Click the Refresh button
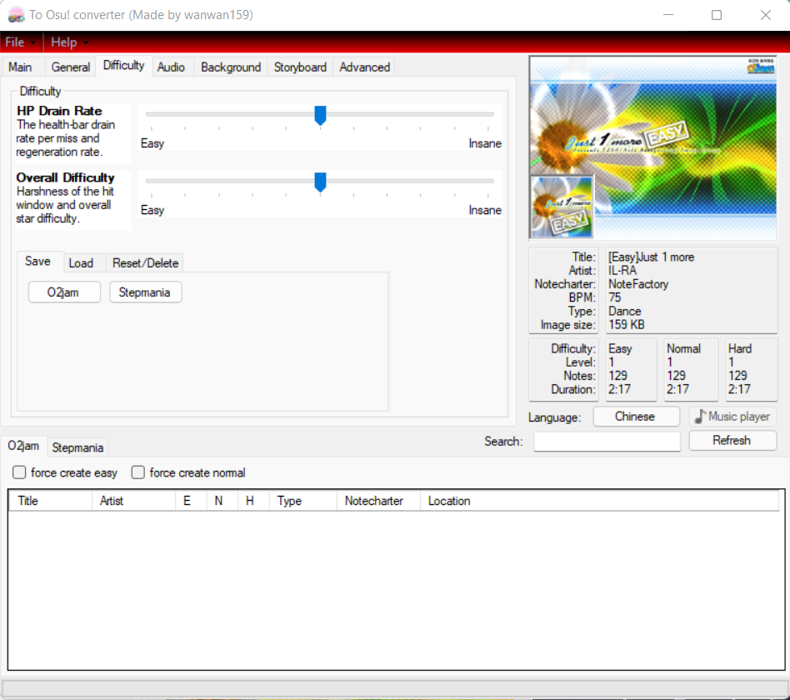The width and height of the screenshot is (790, 700). pyautogui.click(x=732, y=441)
